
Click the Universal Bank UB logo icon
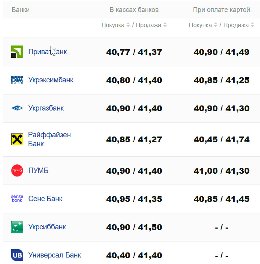tap(17, 255)
